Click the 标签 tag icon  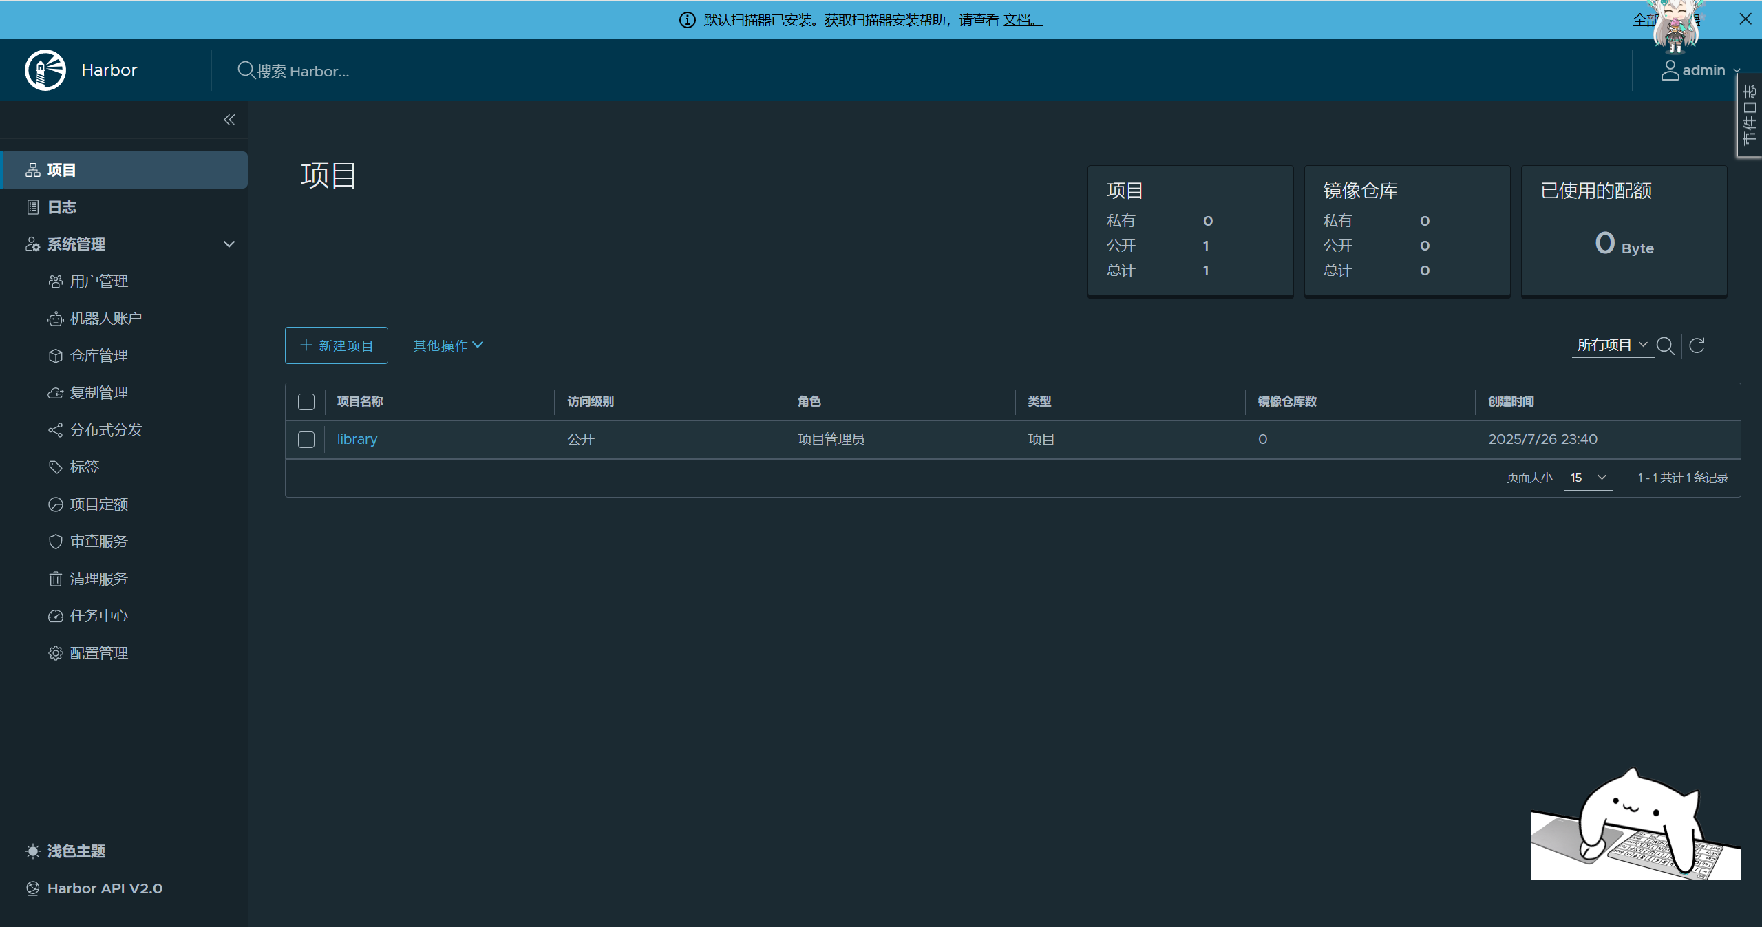[56, 467]
